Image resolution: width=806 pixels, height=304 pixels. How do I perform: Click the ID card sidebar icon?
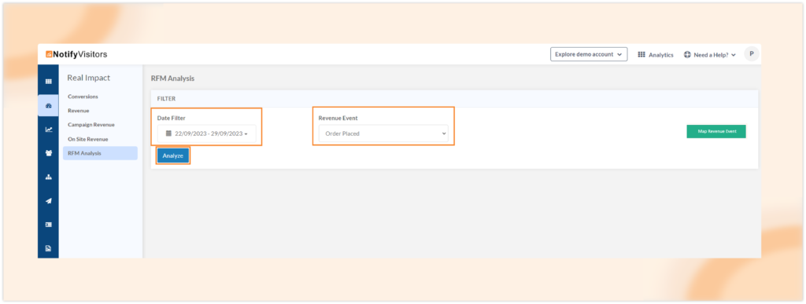(48, 225)
